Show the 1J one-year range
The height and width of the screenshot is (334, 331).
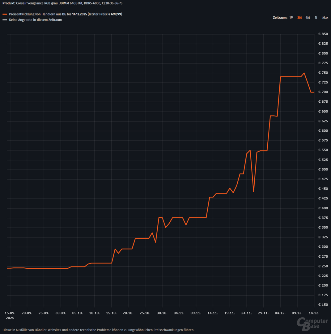coord(316,18)
